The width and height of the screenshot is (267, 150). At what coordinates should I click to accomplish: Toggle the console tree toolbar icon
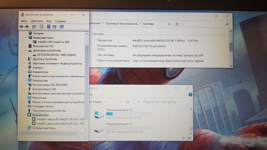(34, 27)
